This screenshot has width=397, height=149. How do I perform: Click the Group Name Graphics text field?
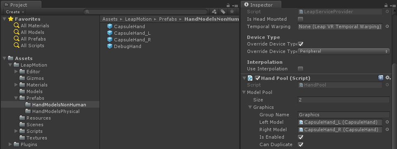tap(344, 115)
